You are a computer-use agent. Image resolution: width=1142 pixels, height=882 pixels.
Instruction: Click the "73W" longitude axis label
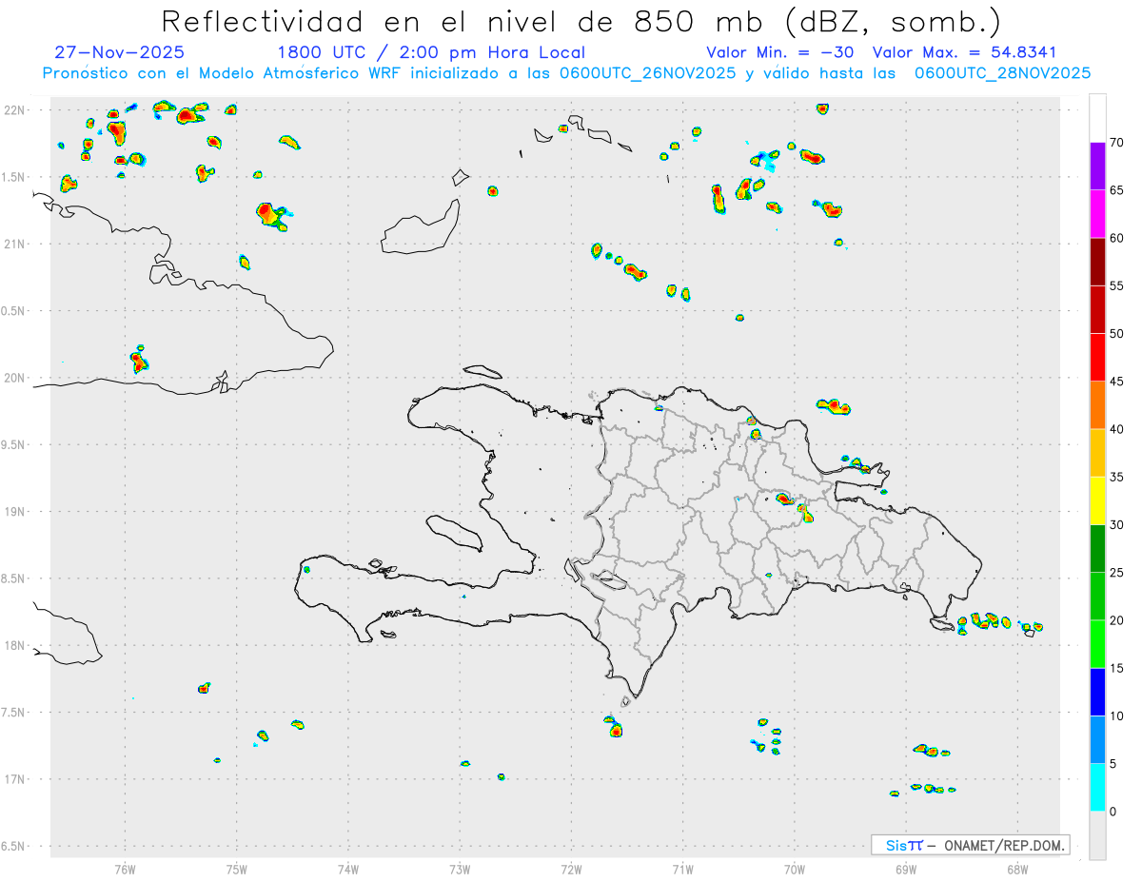point(460,870)
